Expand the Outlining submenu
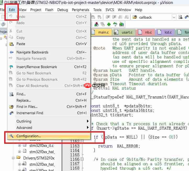189x171 pixels. 88,121
